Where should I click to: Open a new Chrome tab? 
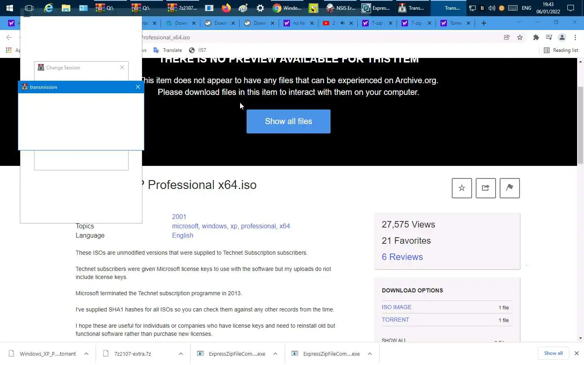[484, 23]
